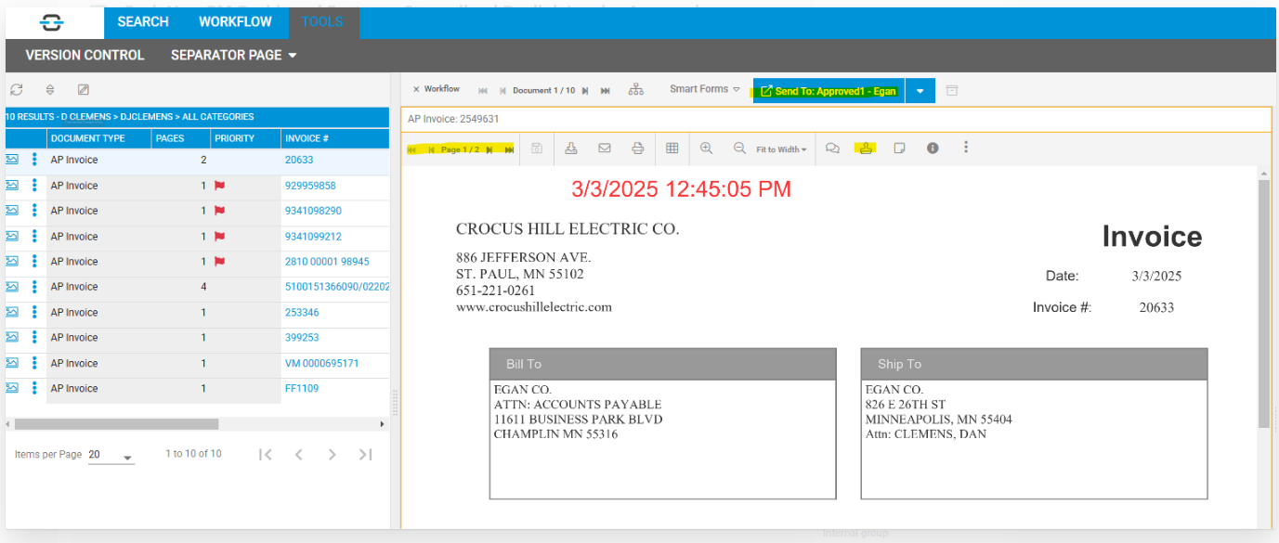Zoom out on the invoice
1279x543 pixels.
(x=739, y=149)
